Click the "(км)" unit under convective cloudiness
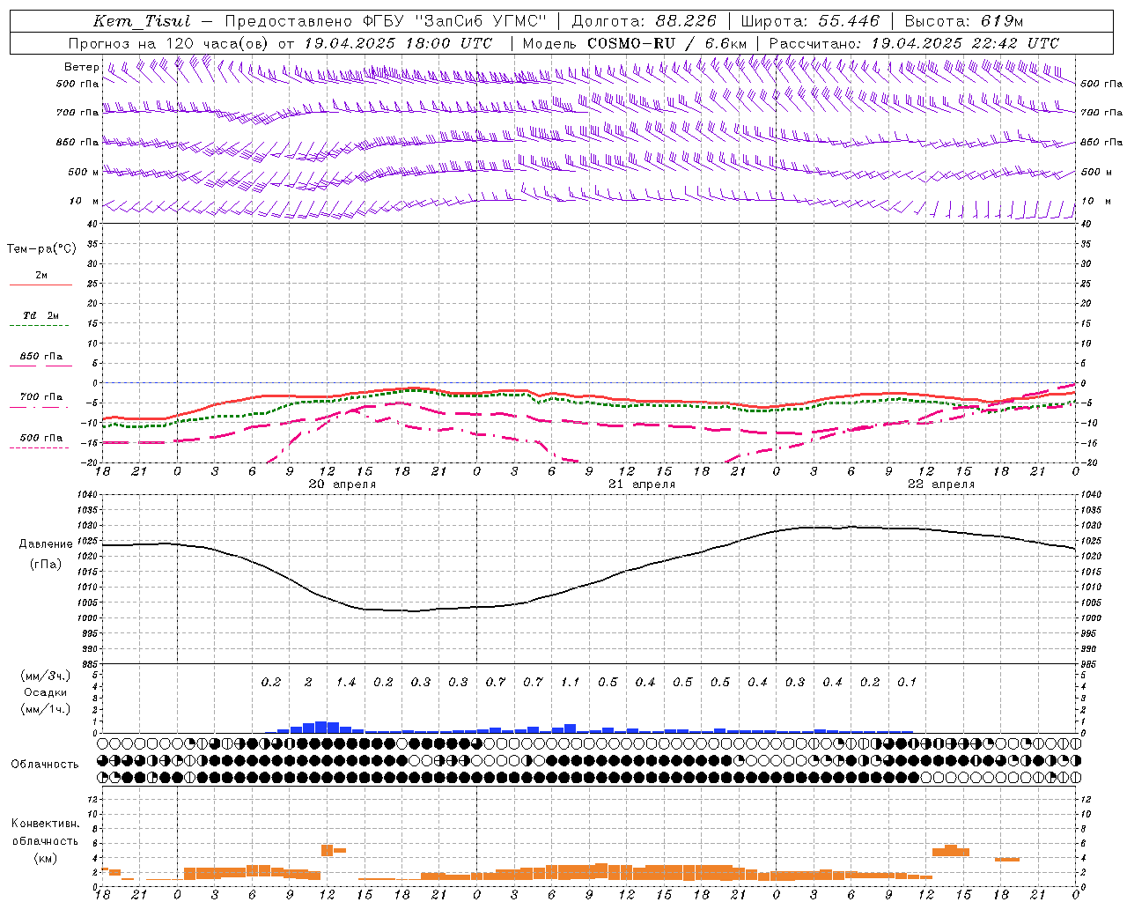The width and height of the screenshot is (1127, 902). (46, 858)
